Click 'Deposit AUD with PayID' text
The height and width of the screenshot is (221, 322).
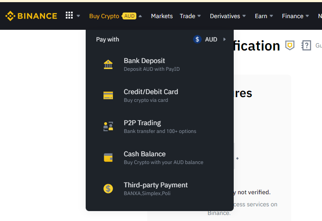[152, 69]
